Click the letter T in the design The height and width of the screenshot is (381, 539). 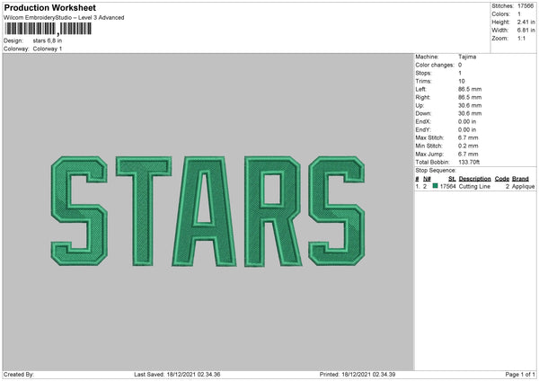coord(144,211)
